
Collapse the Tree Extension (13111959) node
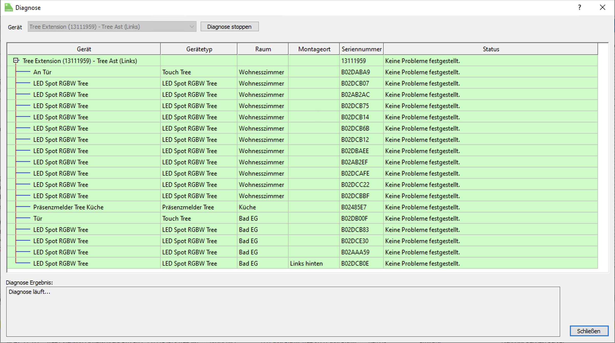point(16,61)
